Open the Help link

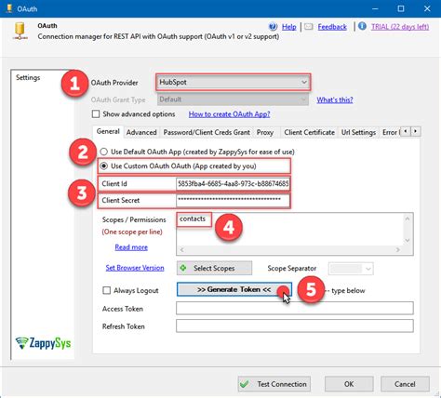click(289, 27)
